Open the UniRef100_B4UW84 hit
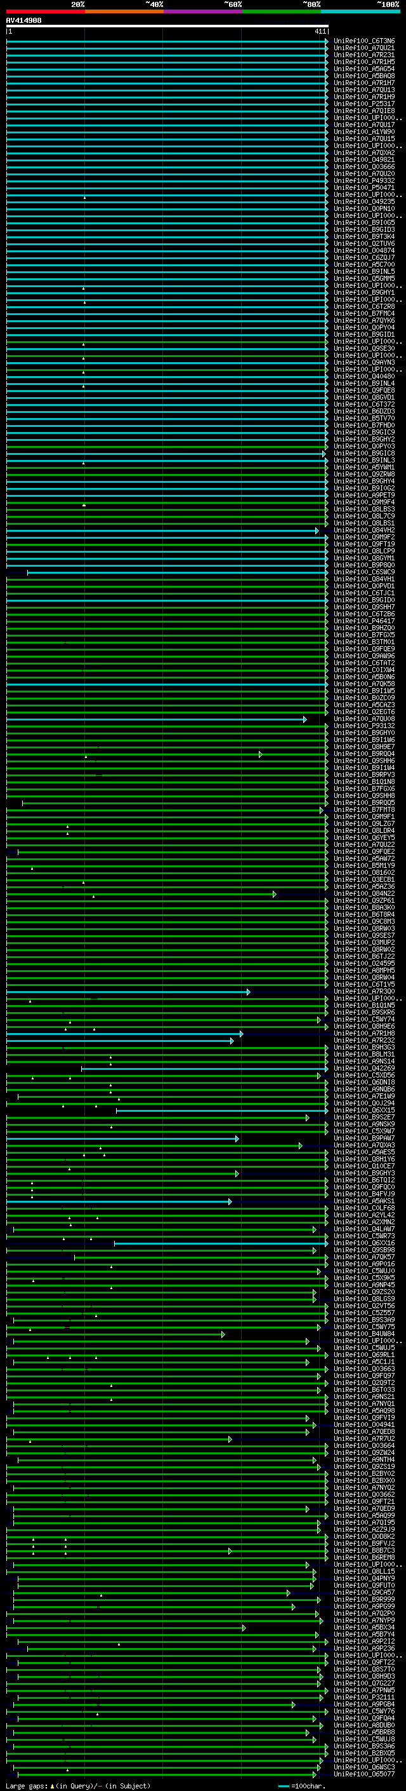The height and width of the screenshot is (1791, 406). coord(364,1334)
